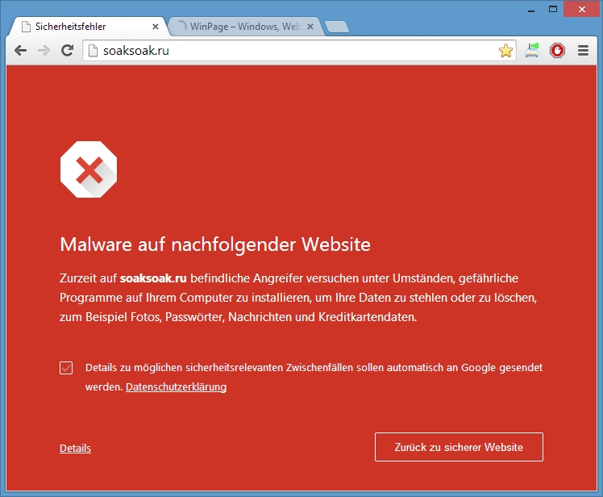View site info via address bar page icon
Image resolution: width=603 pixels, height=497 pixels.
pos(93,51)
